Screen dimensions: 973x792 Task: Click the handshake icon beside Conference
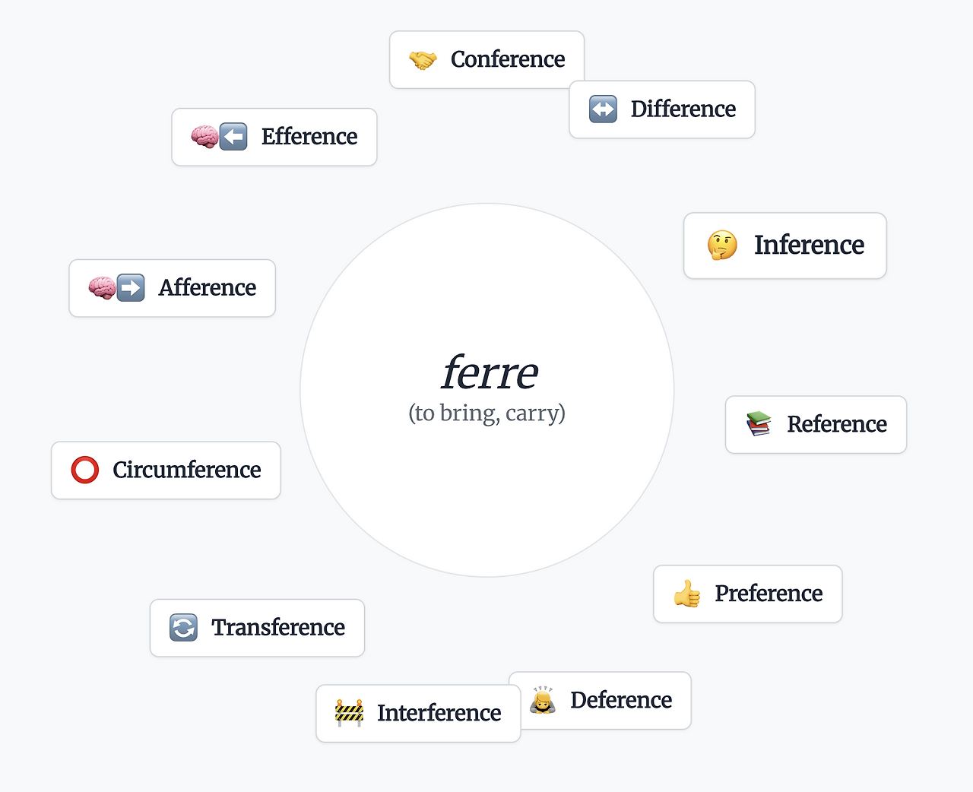click(423, 60)
